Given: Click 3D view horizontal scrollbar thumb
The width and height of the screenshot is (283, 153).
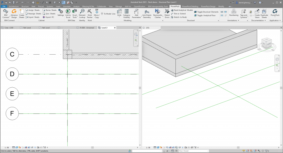Looking at the screenshot, I should coord(238,147).
